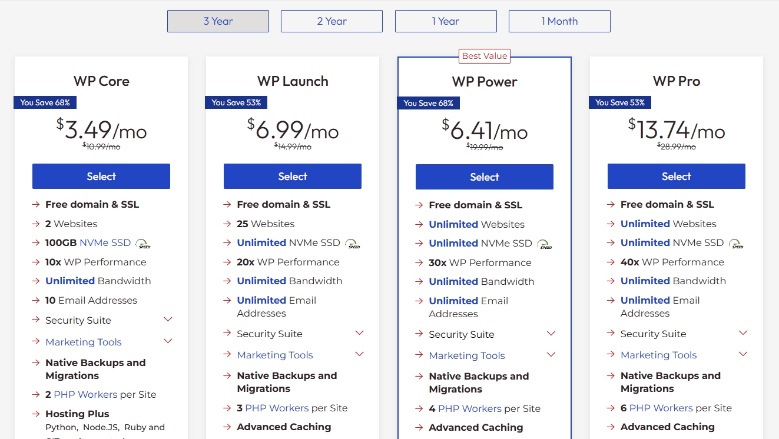
Task: Choose the 1 Month billing term
Action: pos(559,21)
